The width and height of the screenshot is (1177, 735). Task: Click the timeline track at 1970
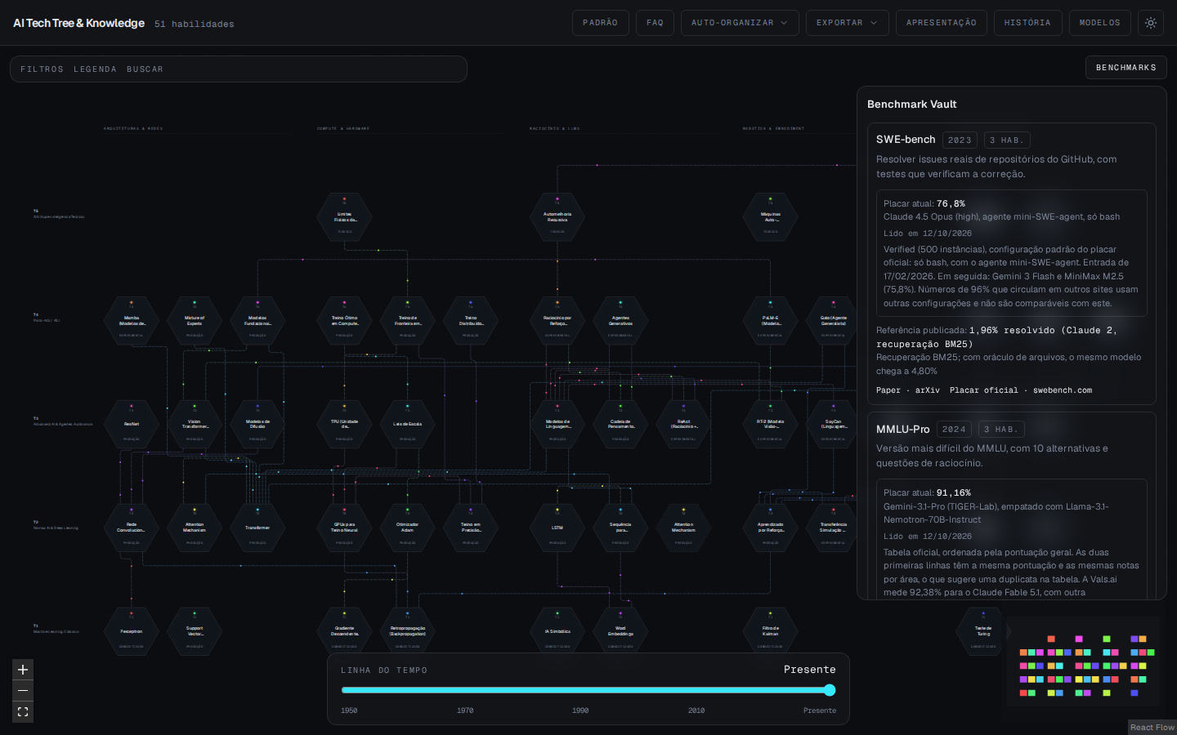pos(465,690)
